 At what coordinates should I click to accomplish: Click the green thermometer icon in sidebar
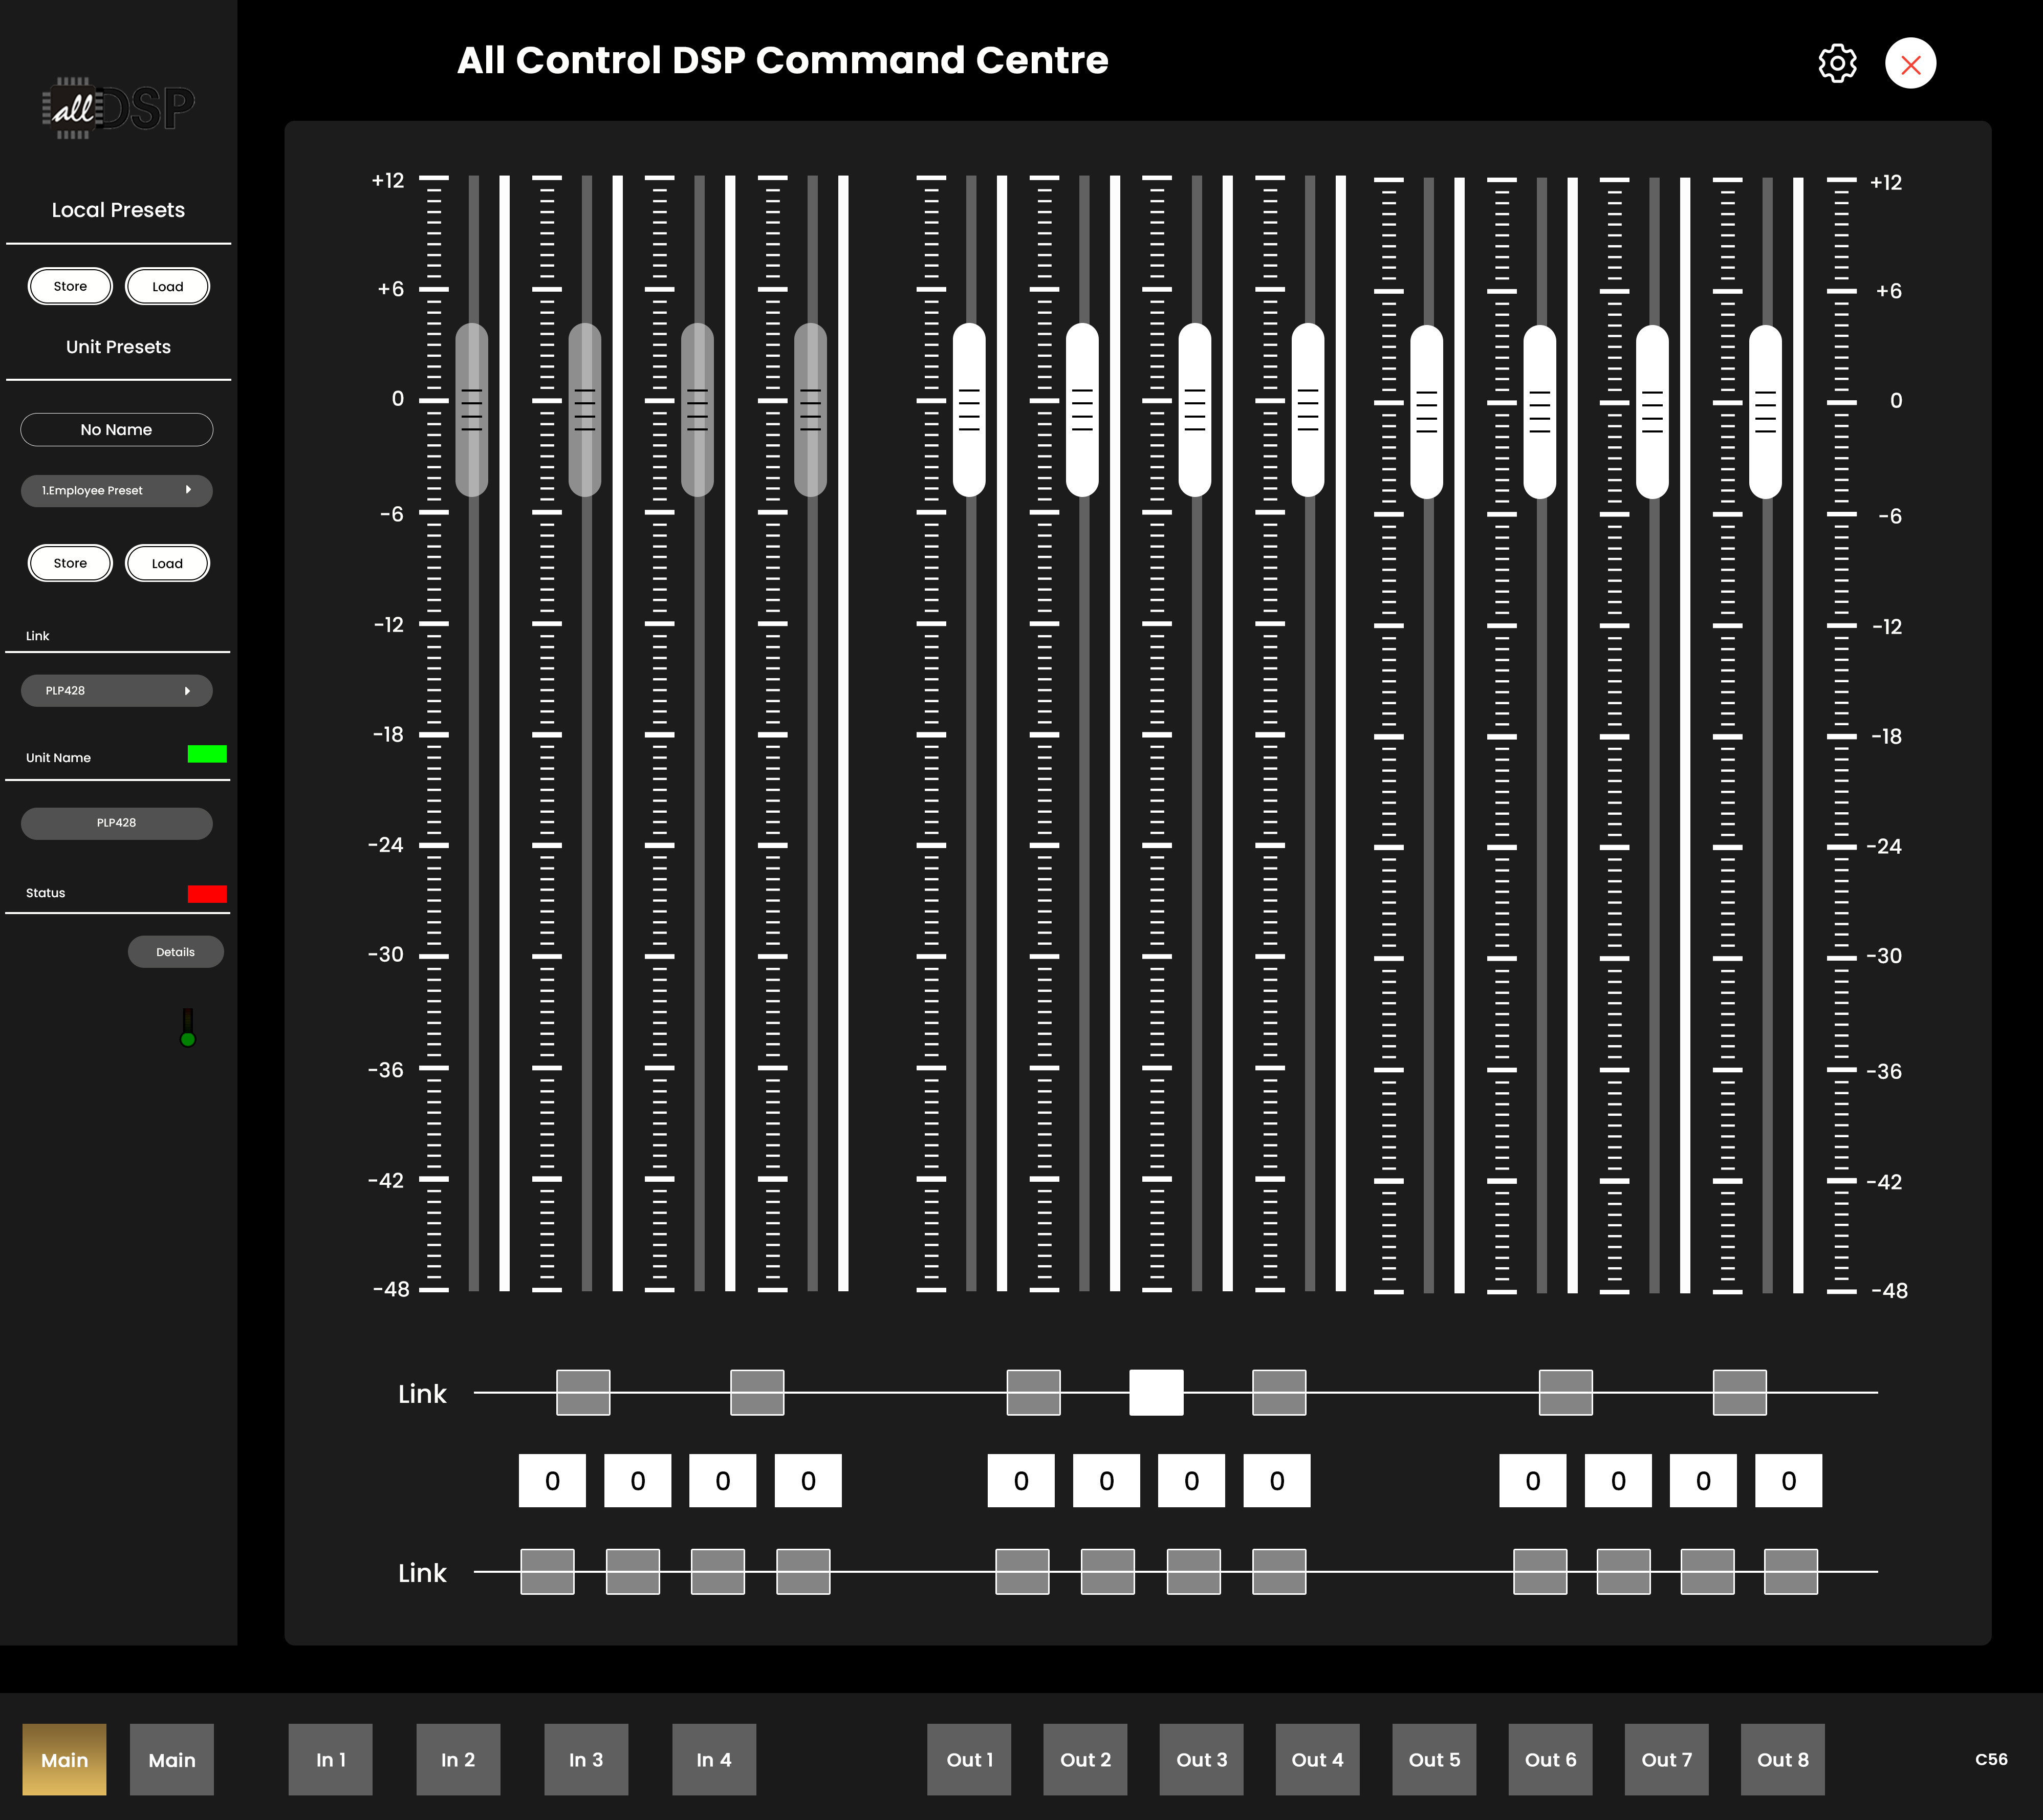tap(187, 1028)
